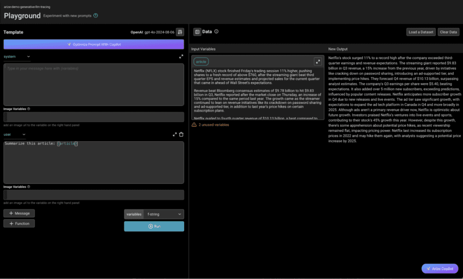The image size is (463, 279).
Task: Click the user Image Variables input field
Action: click(94, 195)
